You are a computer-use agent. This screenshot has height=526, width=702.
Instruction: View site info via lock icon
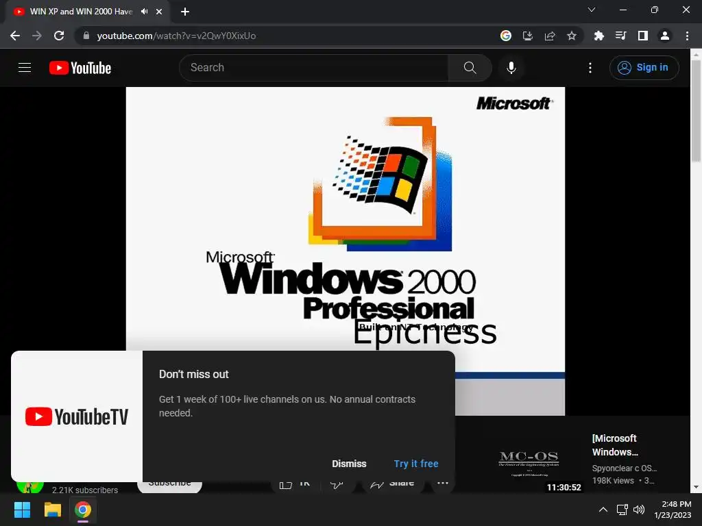(x=86, y=36)
